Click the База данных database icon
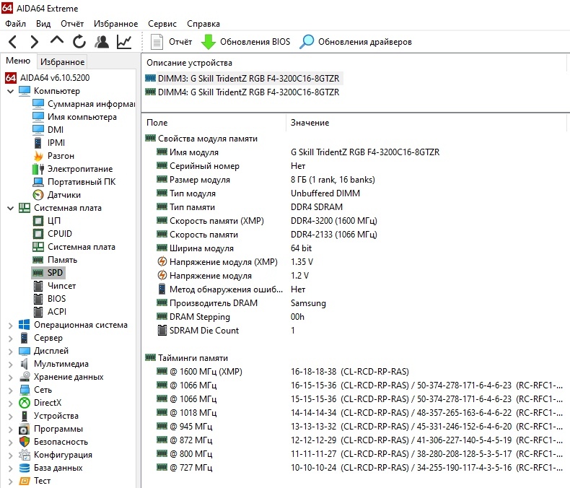 25,468
